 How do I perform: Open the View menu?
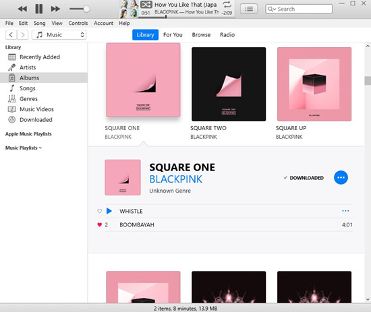coord(57,23)
